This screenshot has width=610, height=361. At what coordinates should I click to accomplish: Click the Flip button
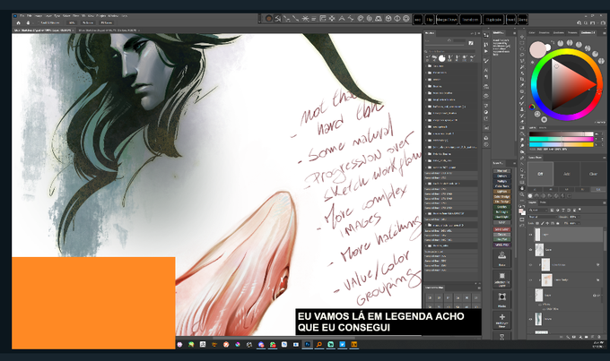430,19
